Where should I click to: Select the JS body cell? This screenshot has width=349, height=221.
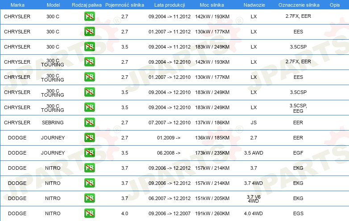pyautogui.click(x=254, y=123)
